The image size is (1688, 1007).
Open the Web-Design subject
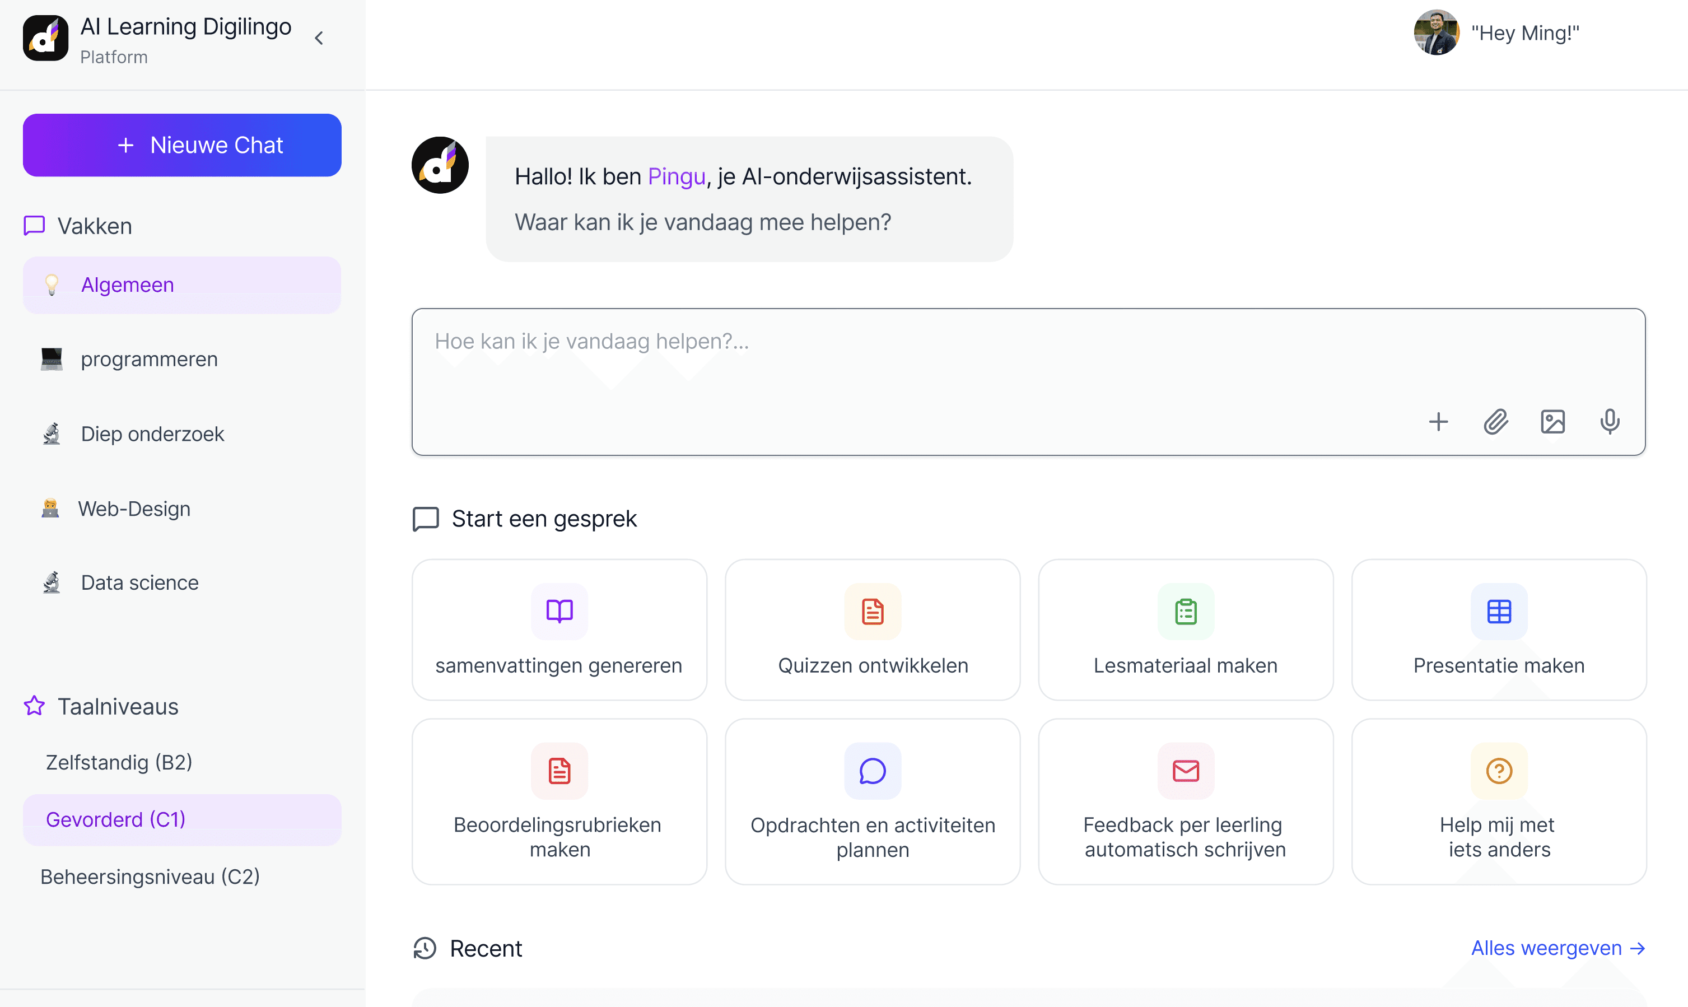pyautogui.click(x=135, y=508)
